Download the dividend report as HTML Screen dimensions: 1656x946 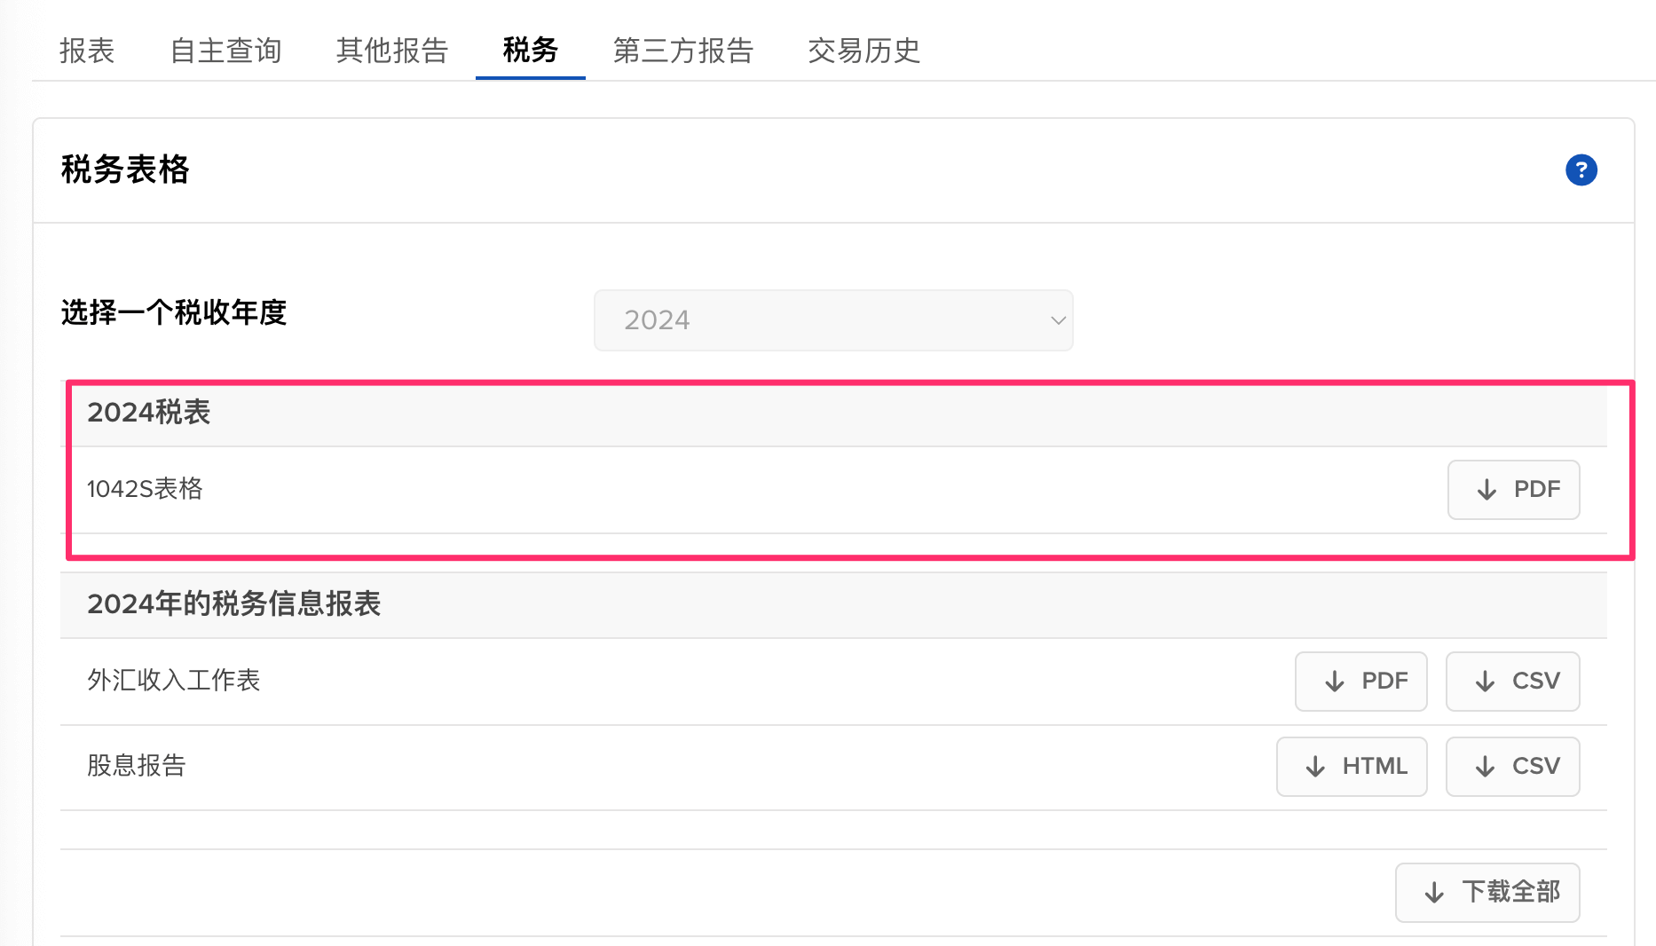(x=1352, y=766)
